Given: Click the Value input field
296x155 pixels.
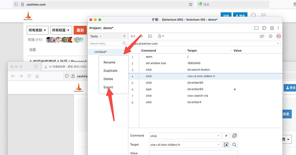Looking at the screenshot, I should 194,153.
